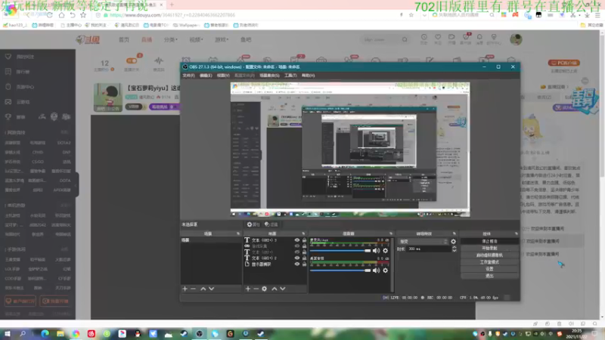Click the studio mode (工作室模式) button
Viewport: 605px width, 340px height.
tap(489, 262)
